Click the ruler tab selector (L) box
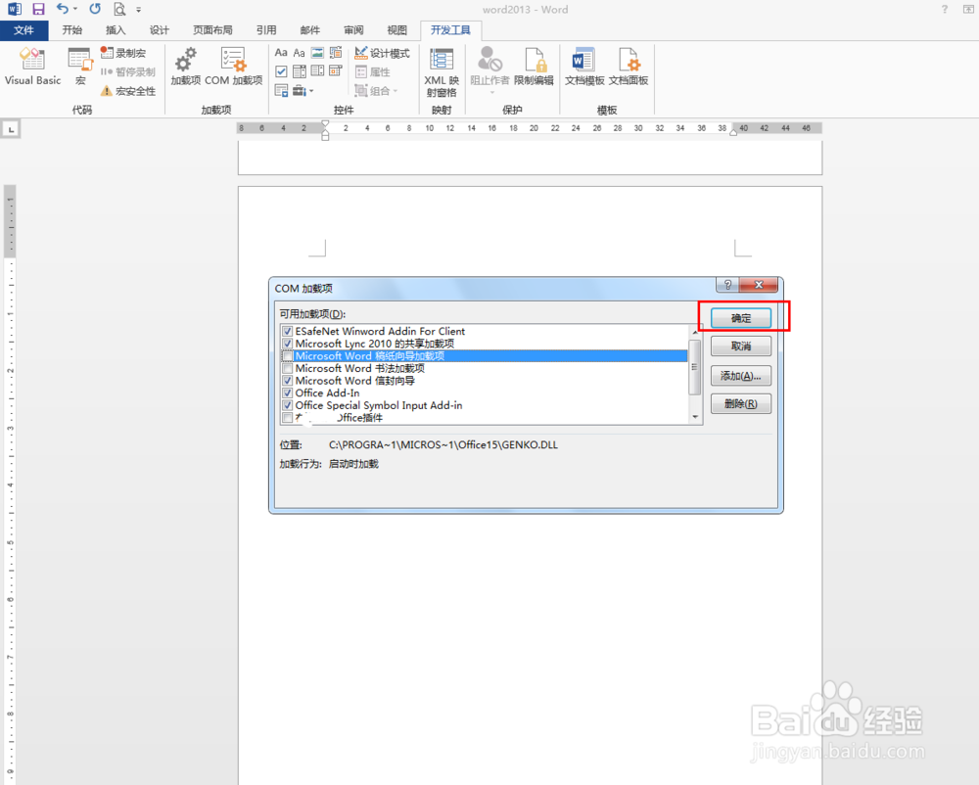 coord(11,130)
